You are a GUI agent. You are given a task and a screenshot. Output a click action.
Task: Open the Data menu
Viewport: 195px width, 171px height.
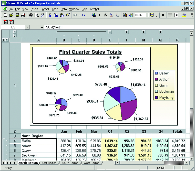click(x=64, y=9)
